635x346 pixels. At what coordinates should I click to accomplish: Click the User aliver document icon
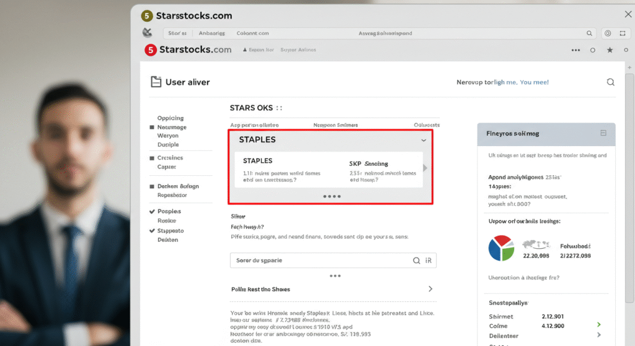point(156,82)
